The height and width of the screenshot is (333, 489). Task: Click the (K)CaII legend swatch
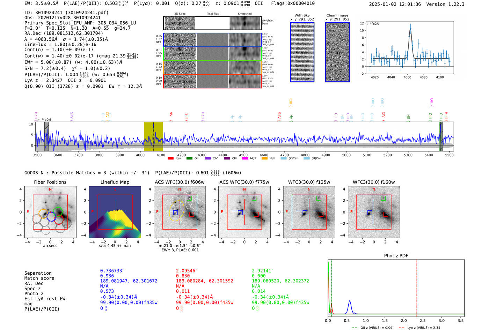pyautogui.click(x=284, y=158)
